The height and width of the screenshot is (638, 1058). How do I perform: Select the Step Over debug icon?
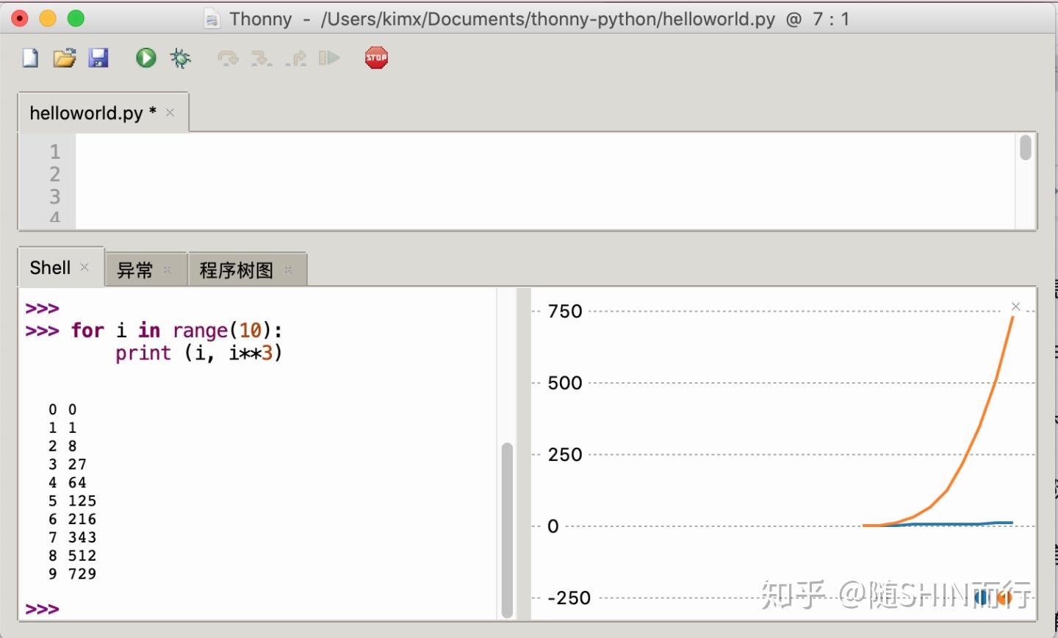click(227, 57)
